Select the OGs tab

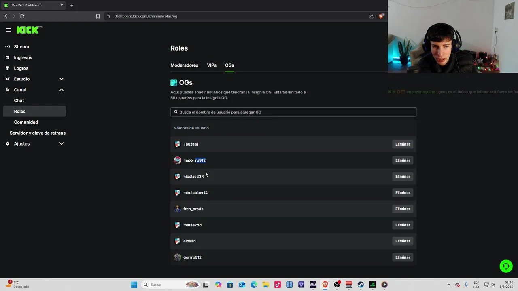click(x=229, y=65)
